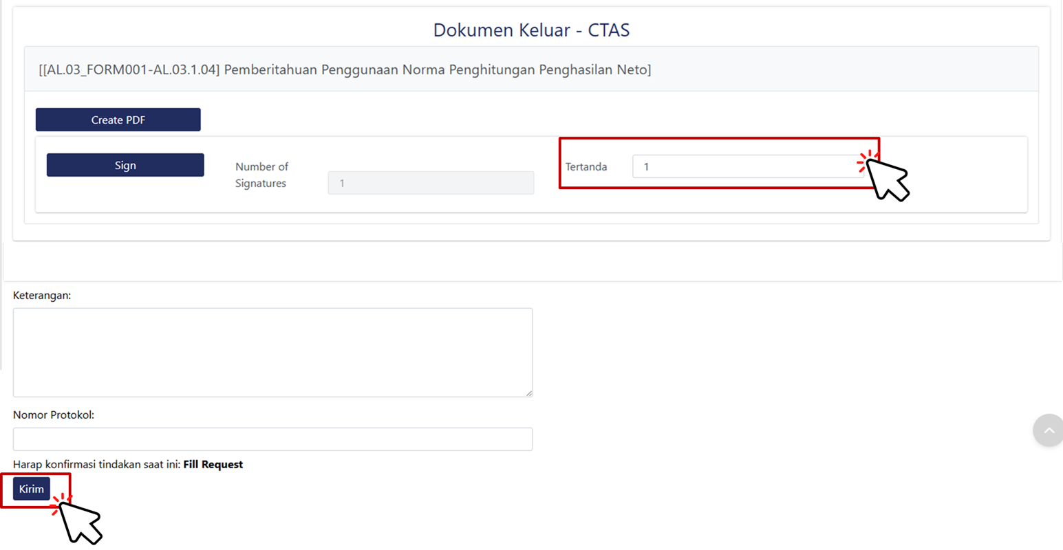Click the Keterangan: label
The image size is (1063, 550).
pyautogui.click(x=42, y=296)
